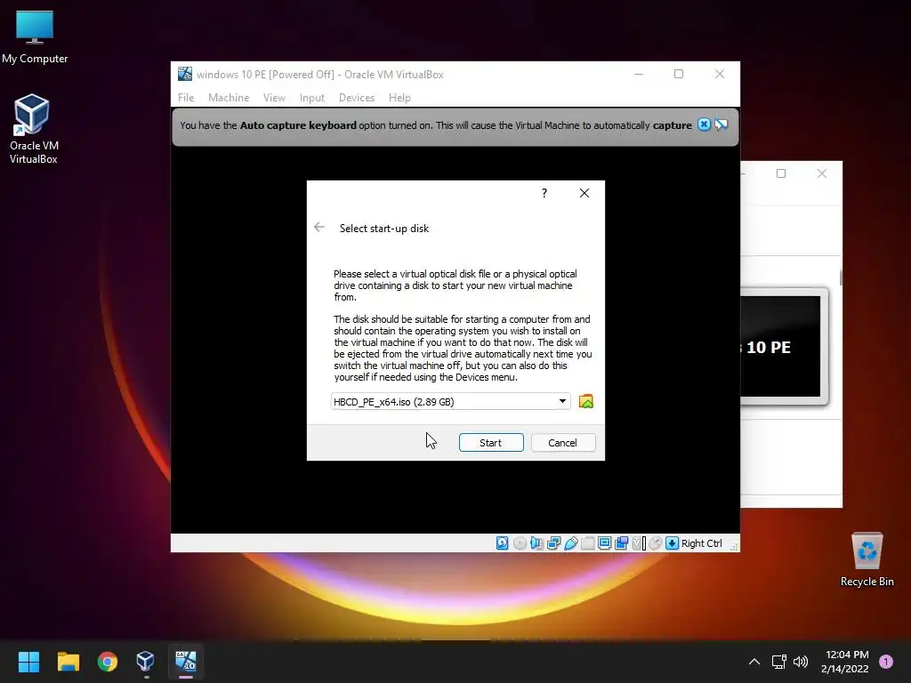The height and width of the screenshot is (683, 911).
Task: Launch Google Chrome from the taskbar
Action: click(108, 661)
